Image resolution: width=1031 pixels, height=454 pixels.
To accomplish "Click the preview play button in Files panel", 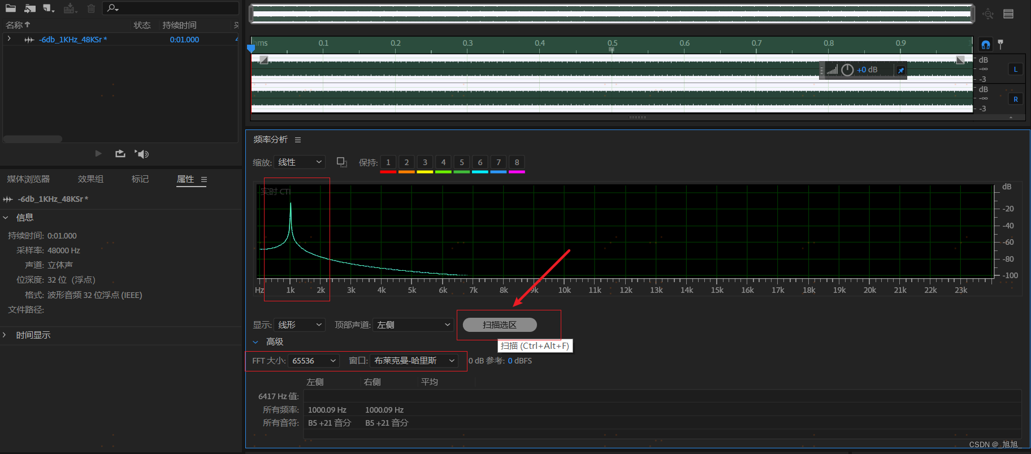I will point(98,153).
